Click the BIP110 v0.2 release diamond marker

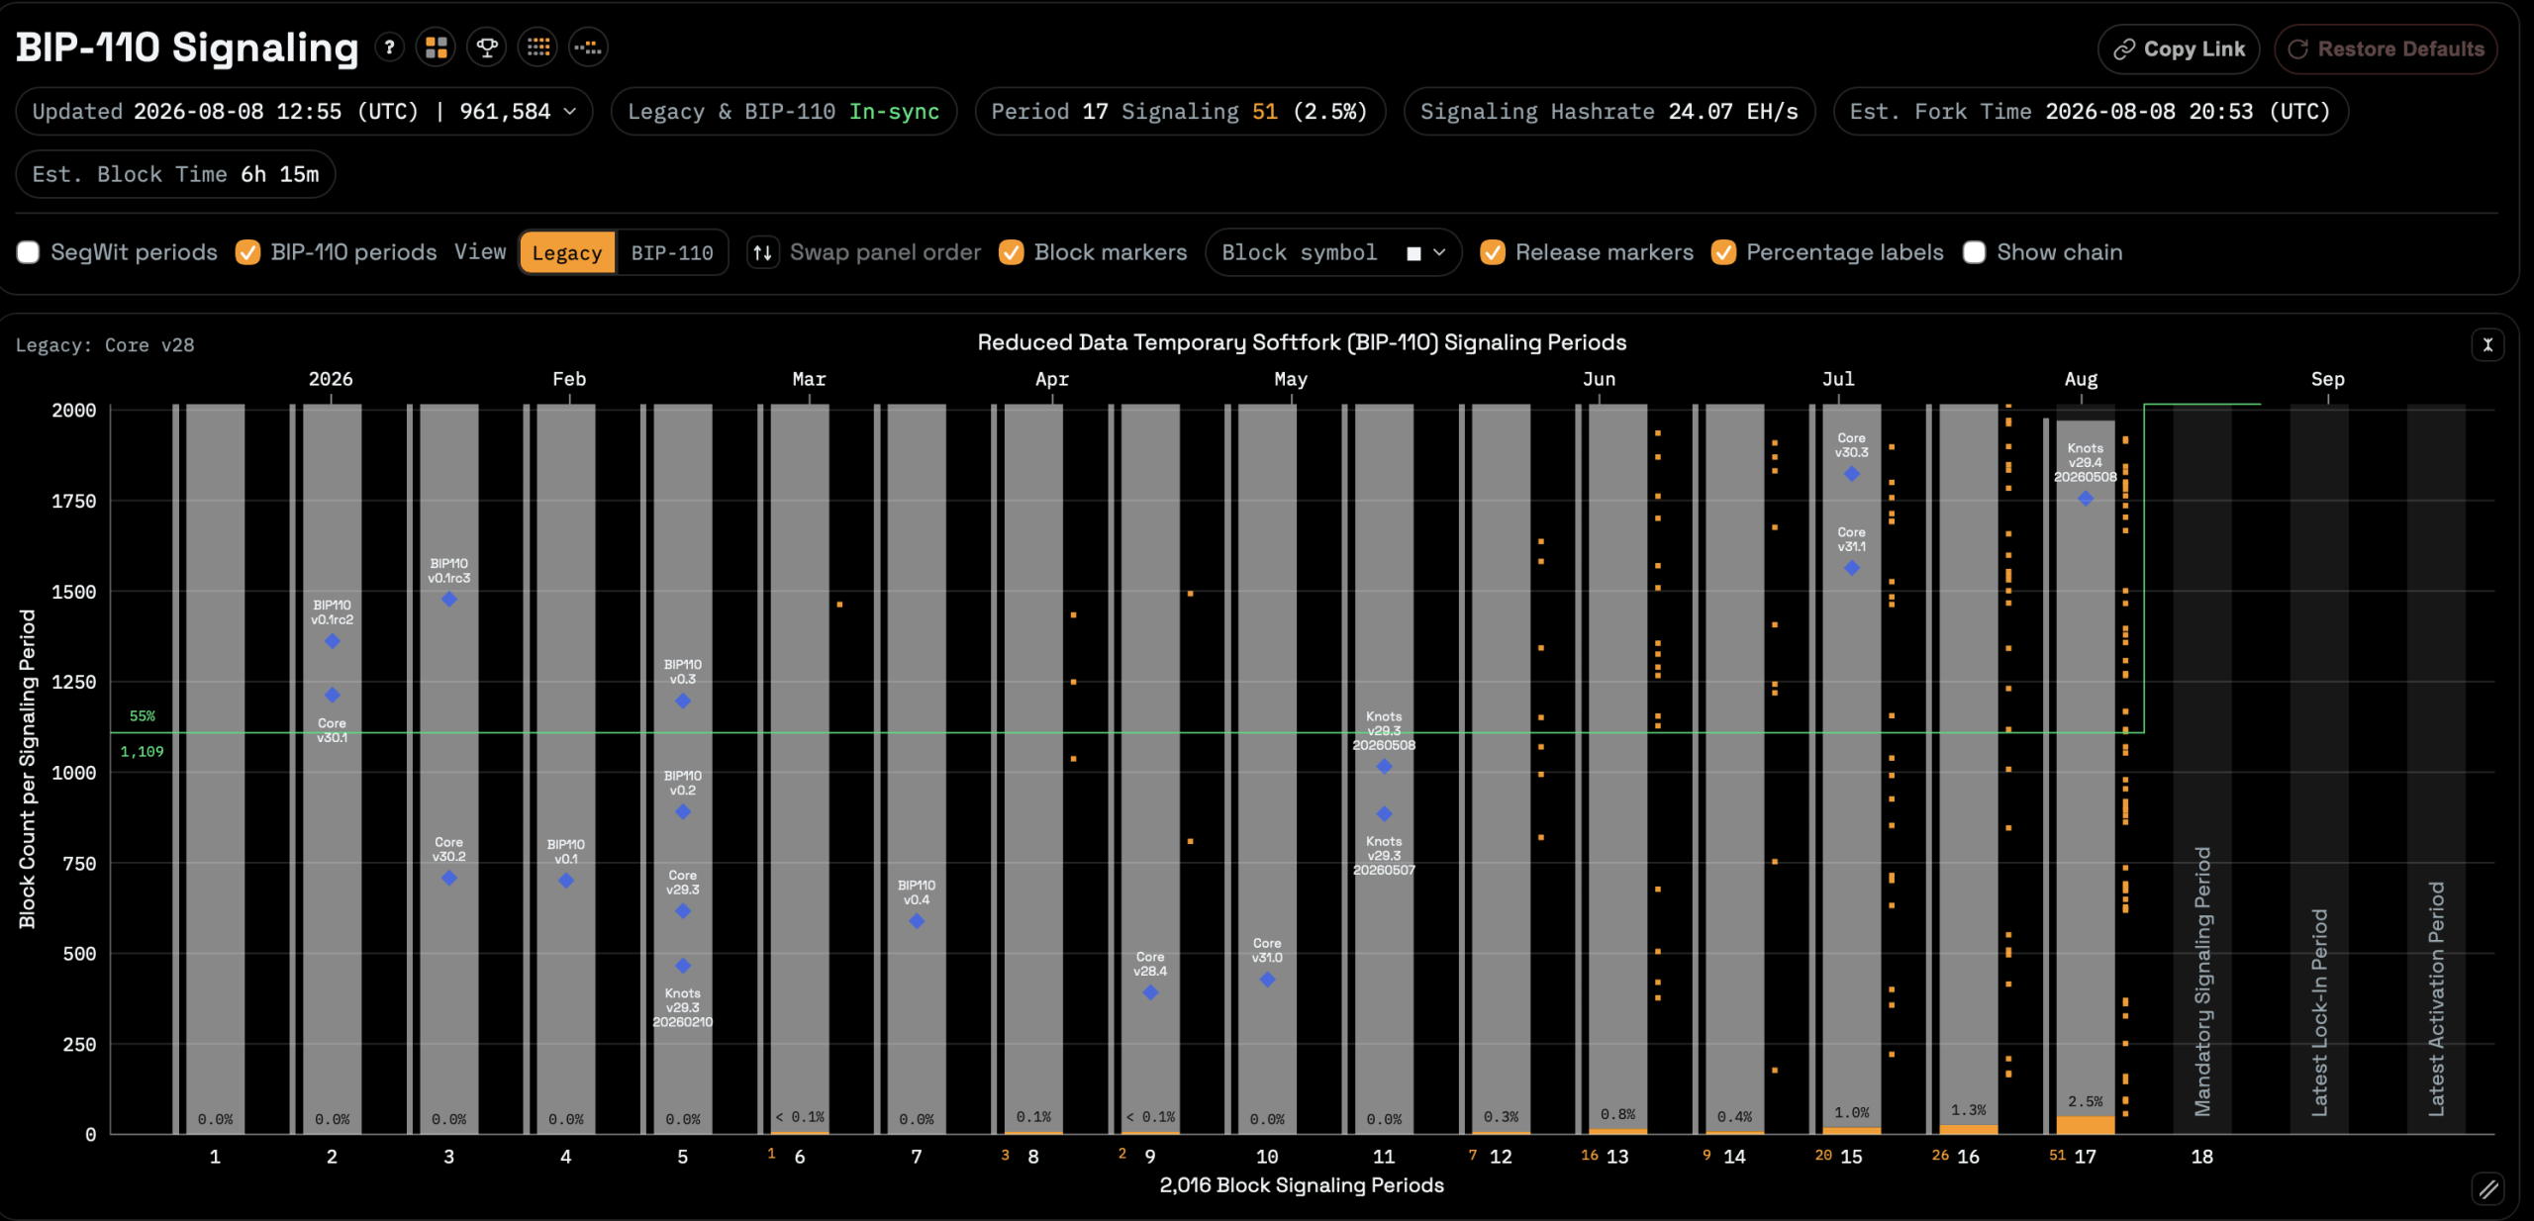(x=683, y=812)
